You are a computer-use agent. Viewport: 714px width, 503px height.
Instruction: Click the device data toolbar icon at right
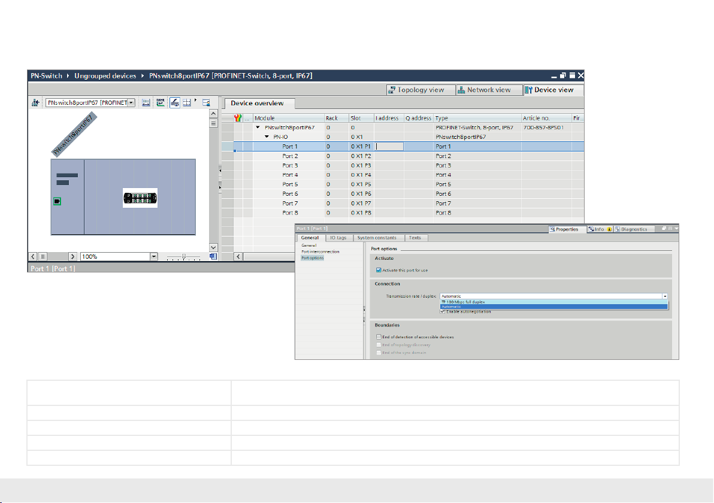[206, 103]
